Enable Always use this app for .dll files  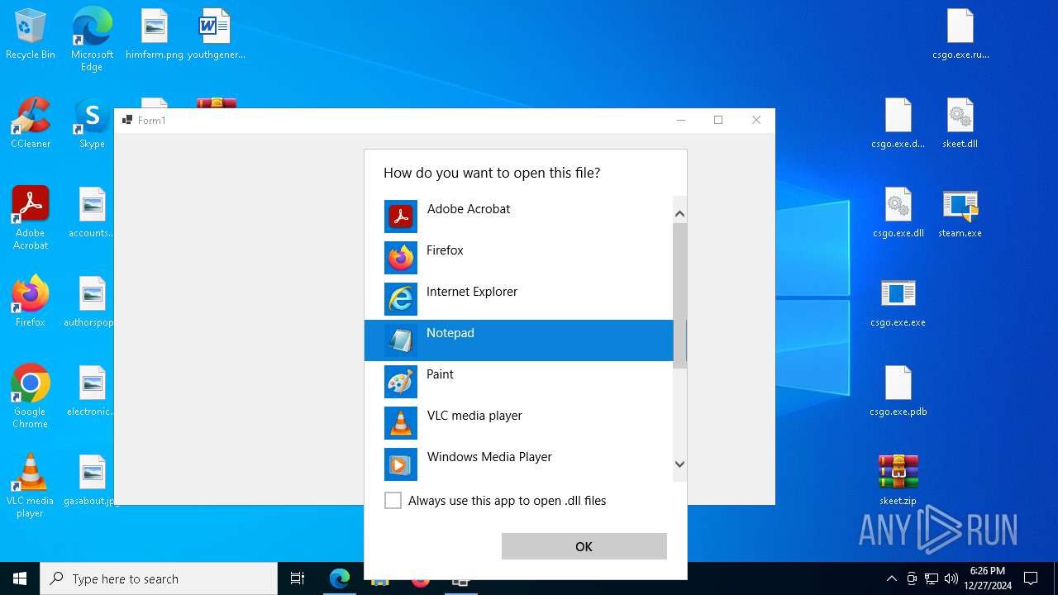[393, 501]
